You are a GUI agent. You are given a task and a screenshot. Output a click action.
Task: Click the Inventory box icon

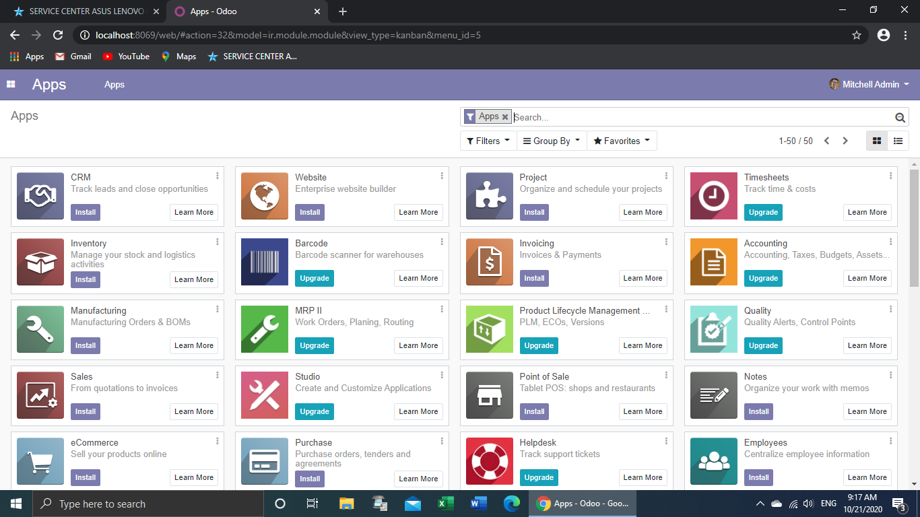[x=40, y=262]
